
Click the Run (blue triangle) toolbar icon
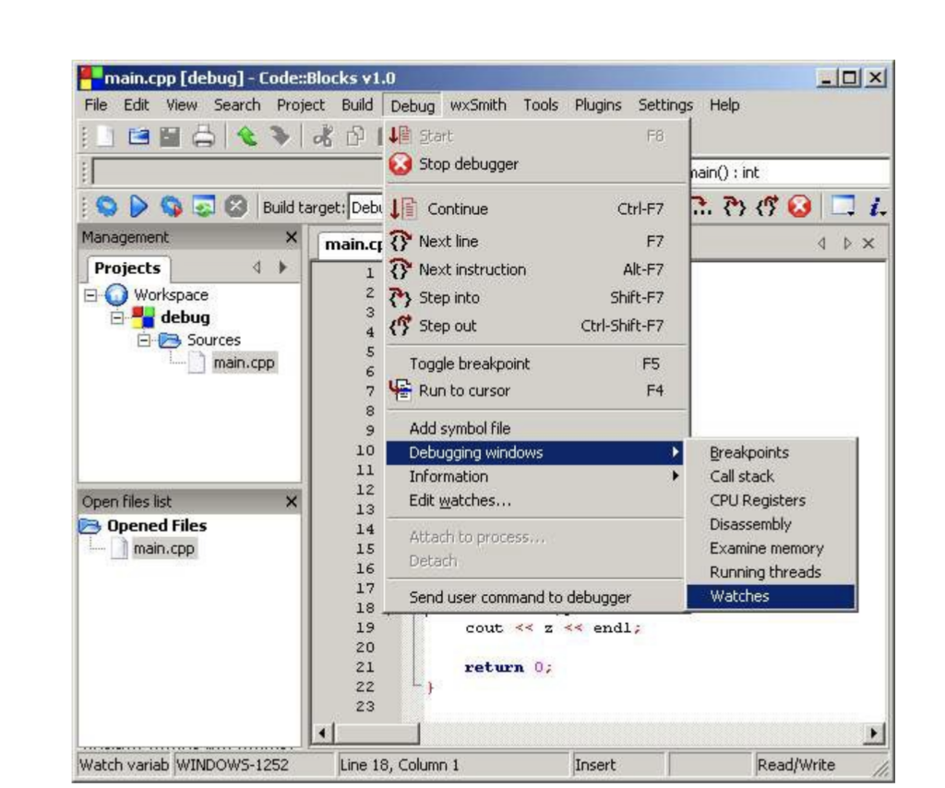(x=138, y=207)
